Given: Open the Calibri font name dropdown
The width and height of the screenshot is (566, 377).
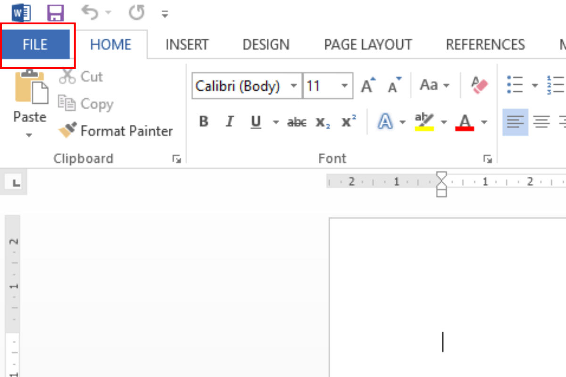Looking at the screenshot, I should point(294,86).
